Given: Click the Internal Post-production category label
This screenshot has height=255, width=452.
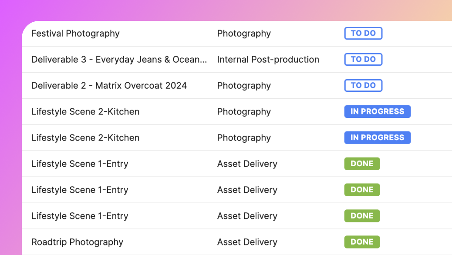Looking at the screenshot, I should click(268, 59).
